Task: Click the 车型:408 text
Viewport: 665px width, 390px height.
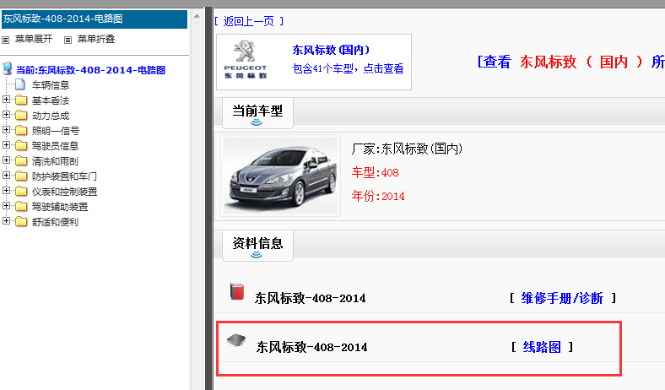Action: [375, 173]
